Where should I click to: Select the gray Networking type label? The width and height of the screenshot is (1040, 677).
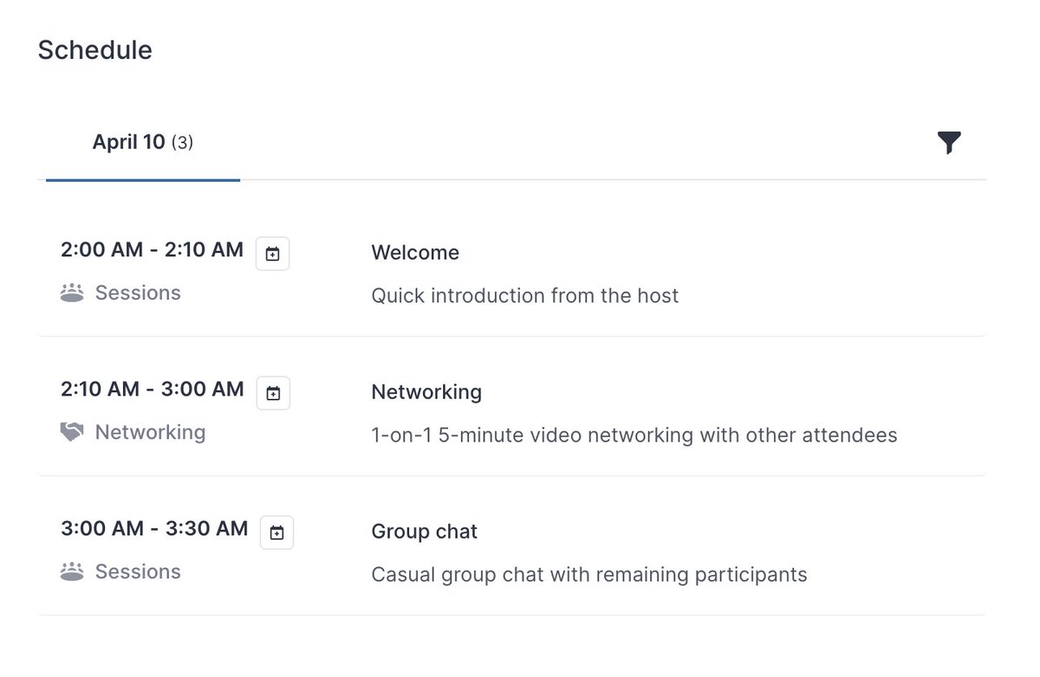point(150,432)
